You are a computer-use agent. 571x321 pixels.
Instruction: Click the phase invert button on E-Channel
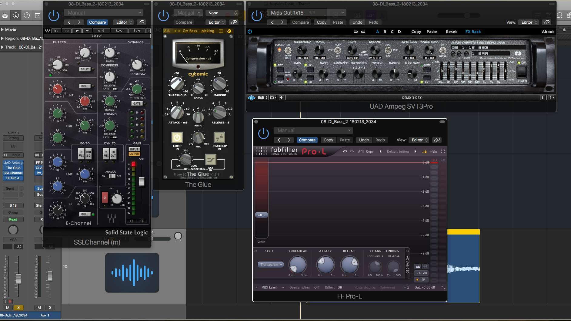point(105,198)
